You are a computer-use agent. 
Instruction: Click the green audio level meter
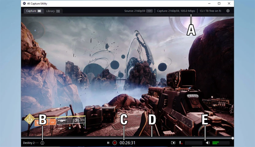(x=221, y=143)
